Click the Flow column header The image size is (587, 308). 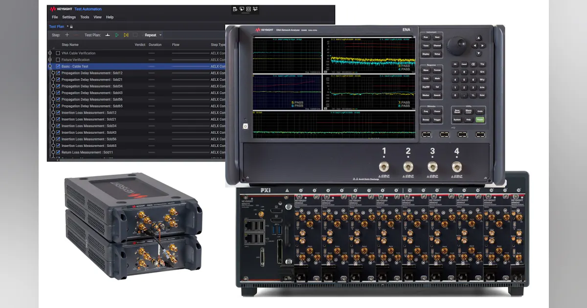pyautogui.click(x=176, y=44)
